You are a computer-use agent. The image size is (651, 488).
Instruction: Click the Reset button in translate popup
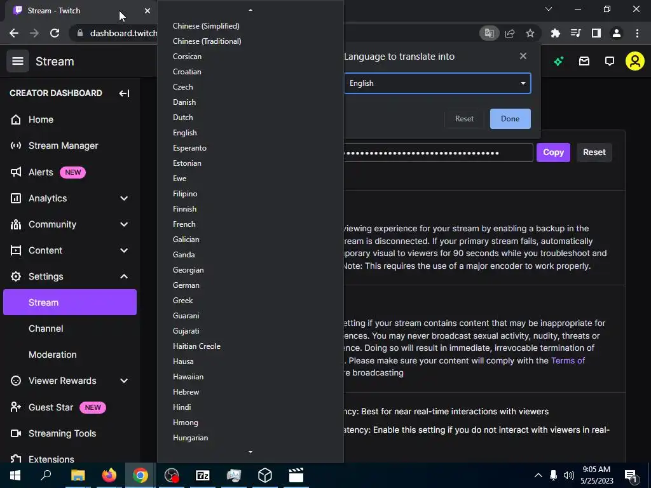pos(464,119)
